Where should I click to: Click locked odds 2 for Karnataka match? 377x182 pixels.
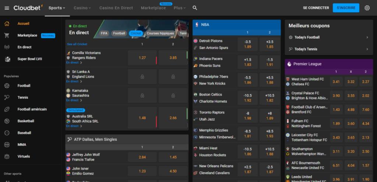coord(173,95)
